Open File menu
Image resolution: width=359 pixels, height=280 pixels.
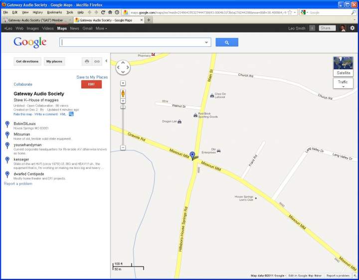tap(5, 12)
